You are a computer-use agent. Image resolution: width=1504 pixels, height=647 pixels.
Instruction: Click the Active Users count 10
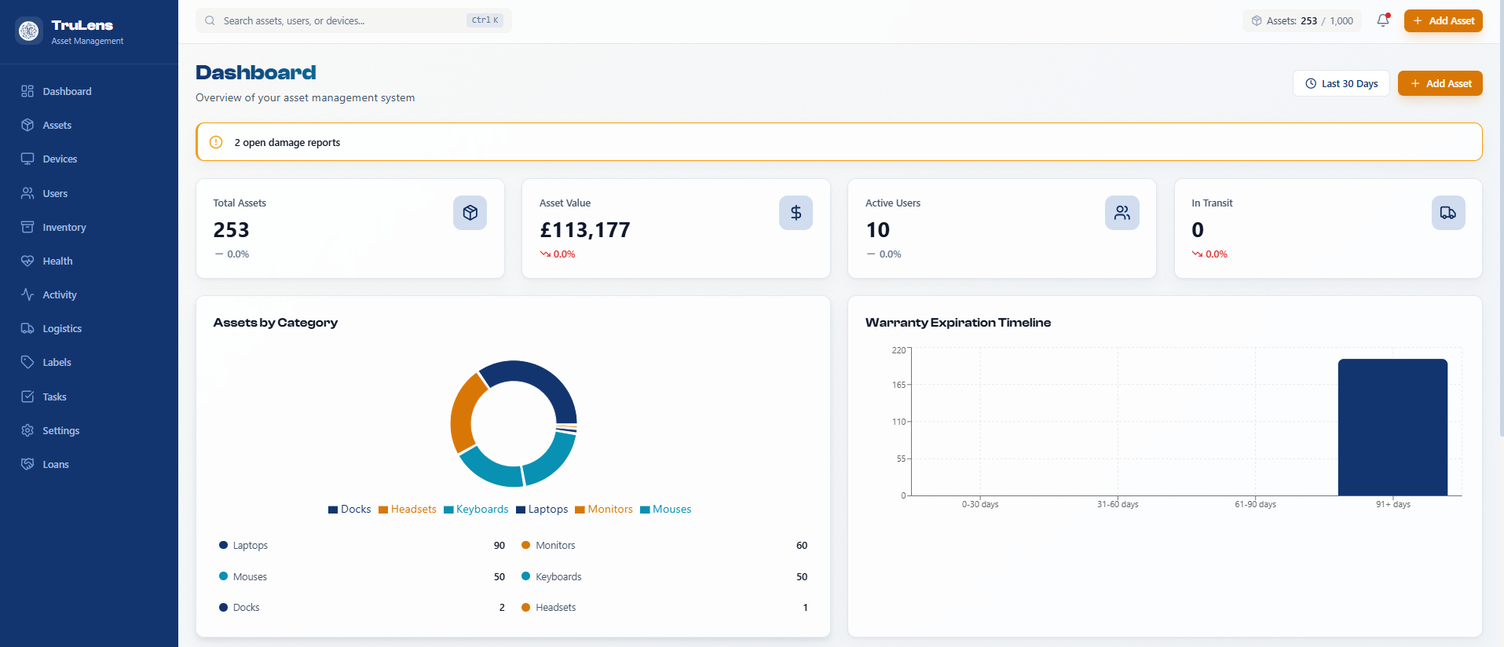pos(877,230)
